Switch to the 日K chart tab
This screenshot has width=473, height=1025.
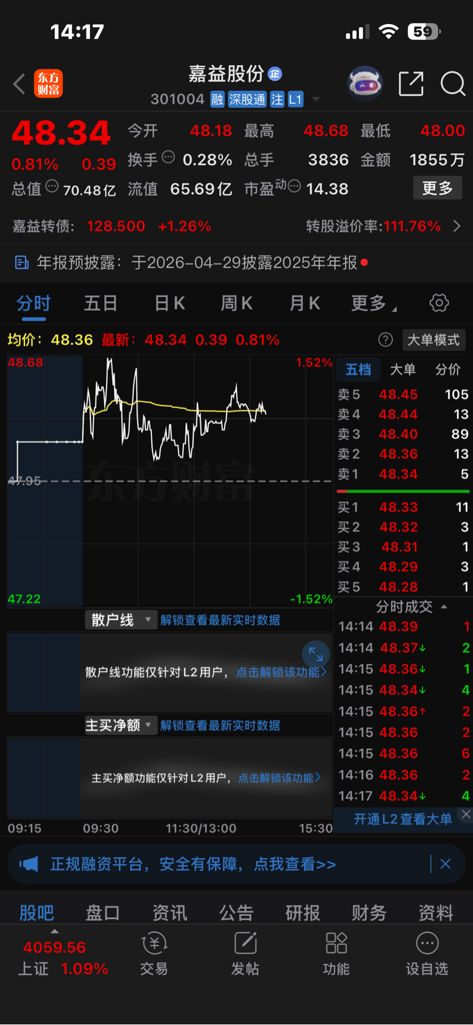click(x=169, y=303)
